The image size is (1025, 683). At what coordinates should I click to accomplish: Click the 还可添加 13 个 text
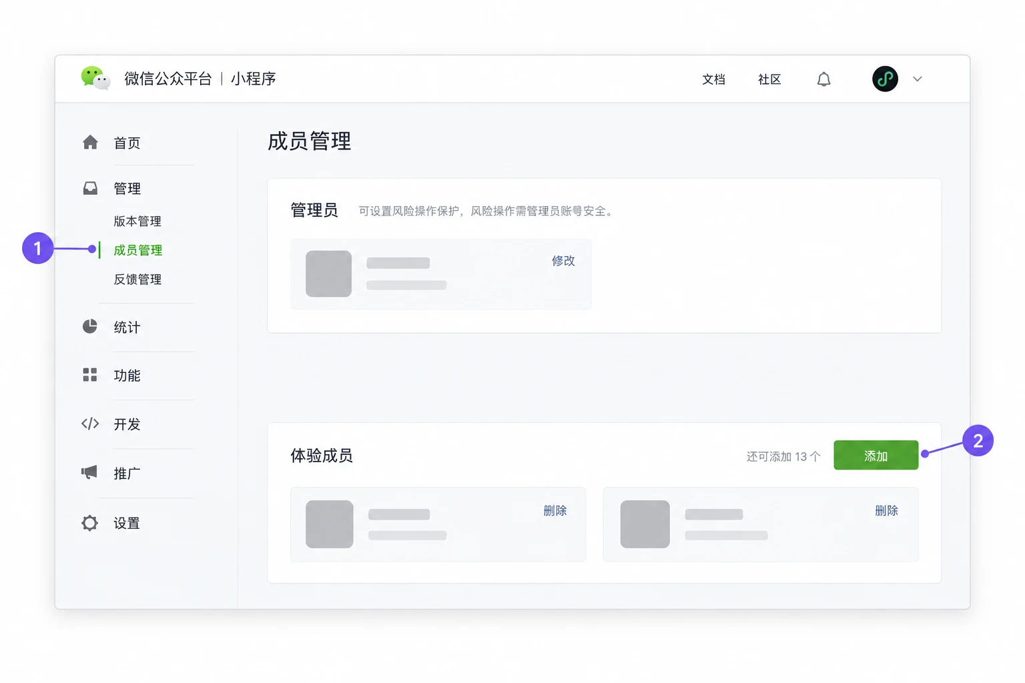pos(783,456)
